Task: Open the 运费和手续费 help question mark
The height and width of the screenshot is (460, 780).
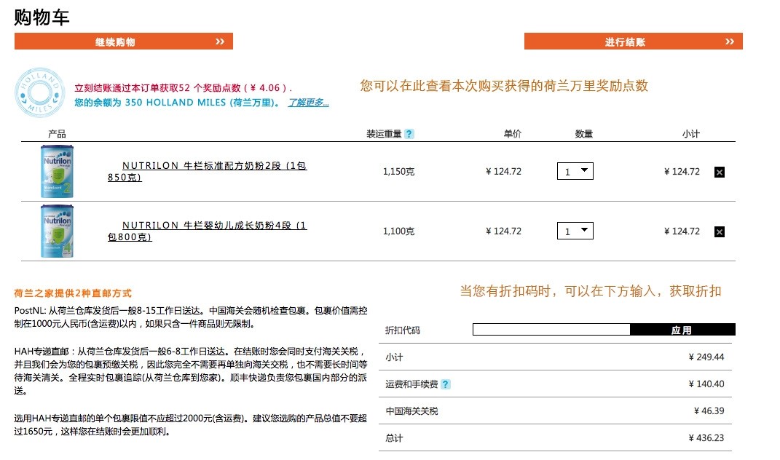Action: pyautogui.click(x=446, y=384)
